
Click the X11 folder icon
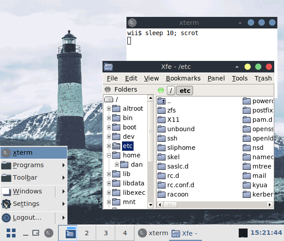pos(162,120)
